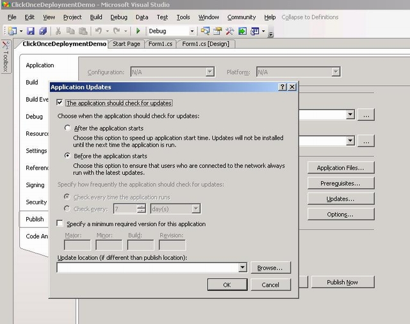This screenshot has height=324, width=410.
Task: Click the Publish Now button
Action: (x=343, y=282)
